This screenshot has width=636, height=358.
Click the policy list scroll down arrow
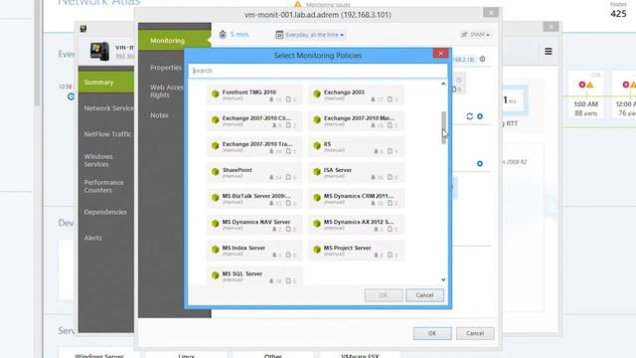pos(443,279)
